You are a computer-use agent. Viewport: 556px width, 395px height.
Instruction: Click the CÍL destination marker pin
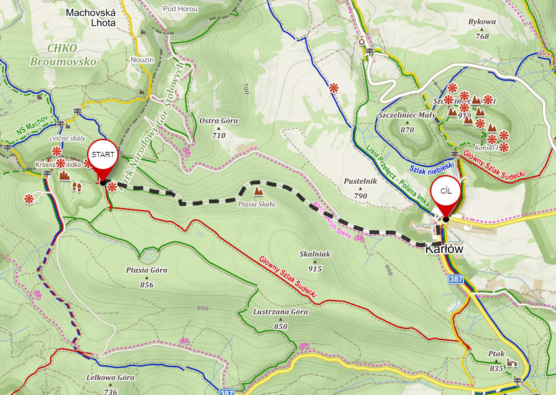click(446, 197)
